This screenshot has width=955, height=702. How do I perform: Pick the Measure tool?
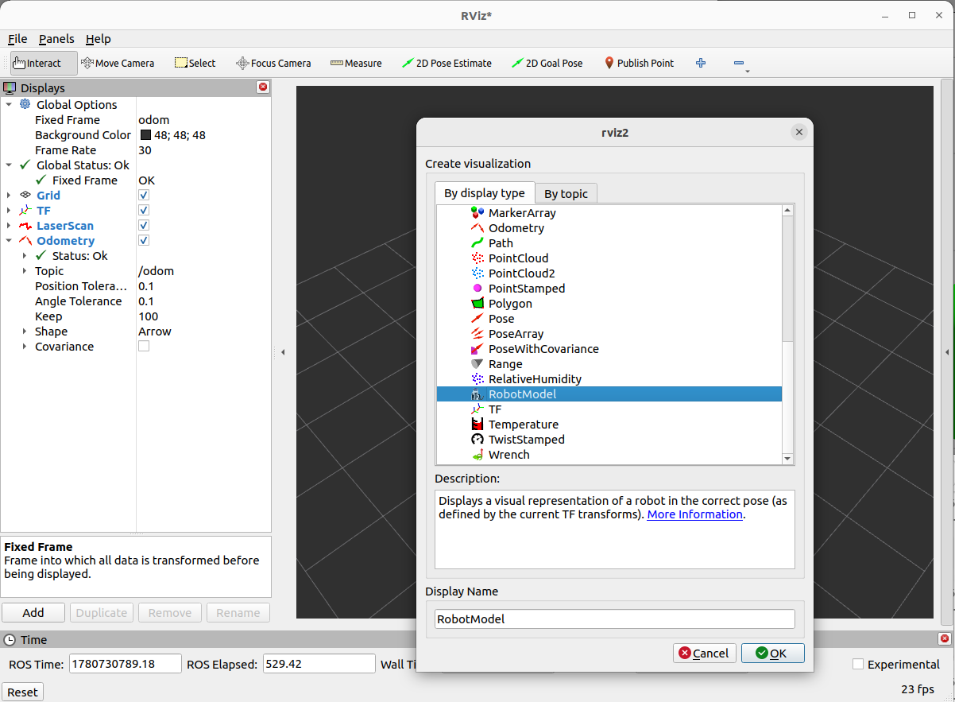(356, 63)
